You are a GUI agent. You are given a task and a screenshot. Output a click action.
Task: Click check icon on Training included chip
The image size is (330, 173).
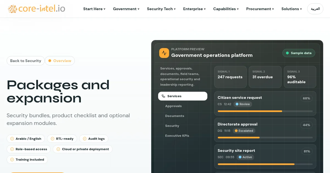click(x=12, y=160)
